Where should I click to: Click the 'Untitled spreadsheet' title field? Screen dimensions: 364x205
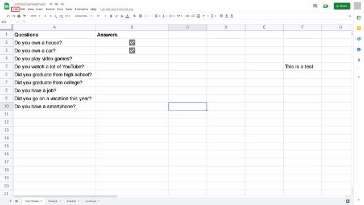click(30, 4)
